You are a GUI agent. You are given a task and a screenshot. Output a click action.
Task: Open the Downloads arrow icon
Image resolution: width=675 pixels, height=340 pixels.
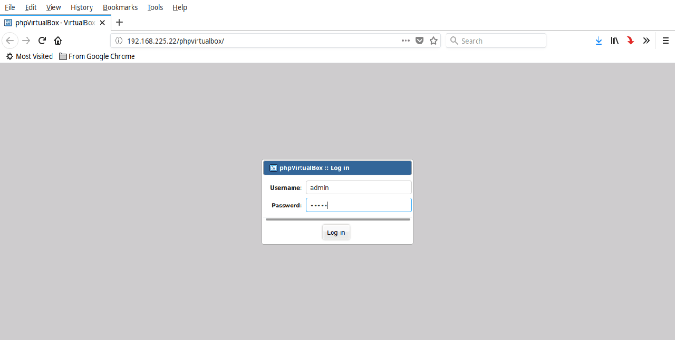(599, 41)
